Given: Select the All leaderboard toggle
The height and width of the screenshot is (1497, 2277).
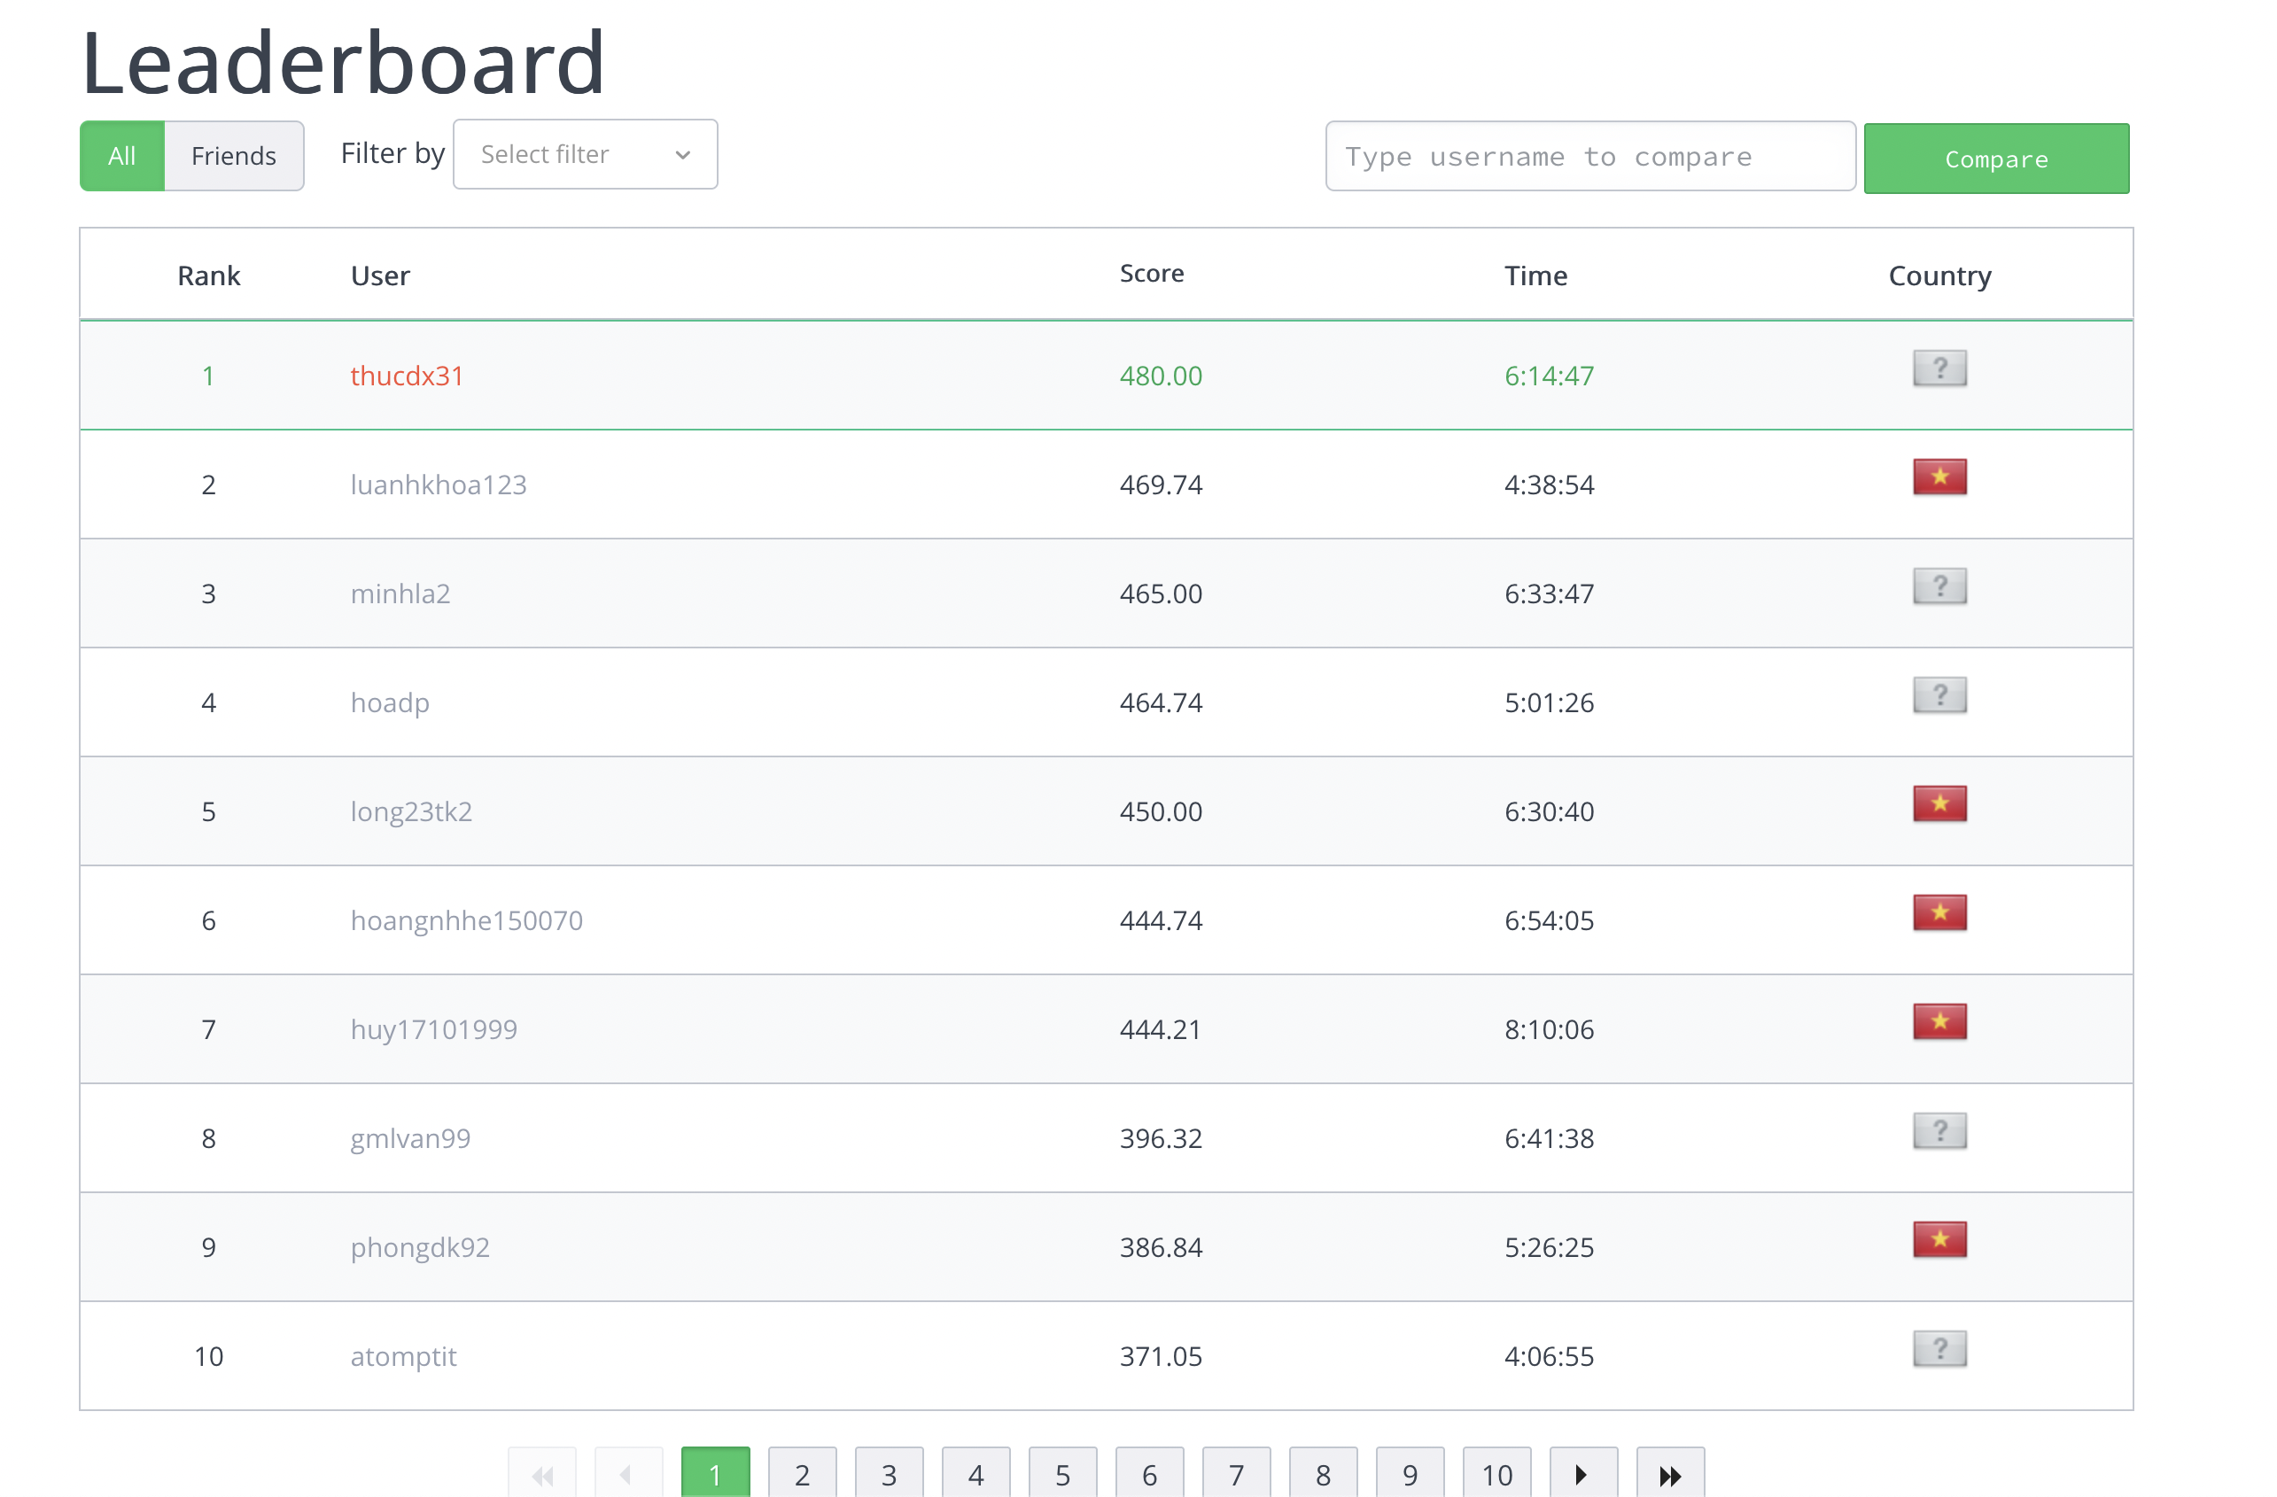Looking at the screenshot, I should click(x=121, y=156).
